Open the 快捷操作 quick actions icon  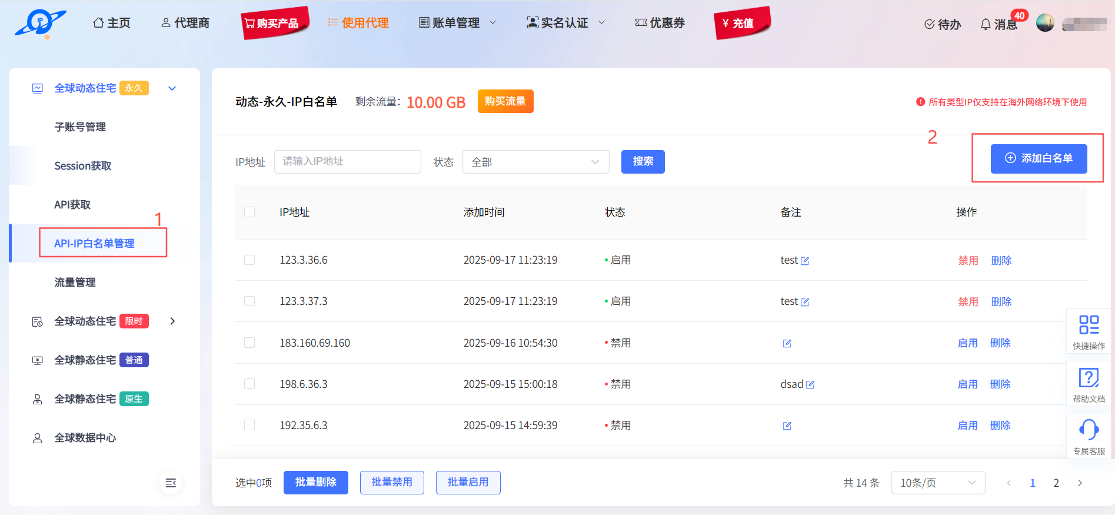click(x=1089, y=331)
